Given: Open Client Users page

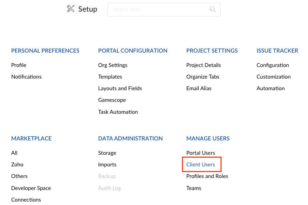Looking at the screenshot, I should (201, 164).
